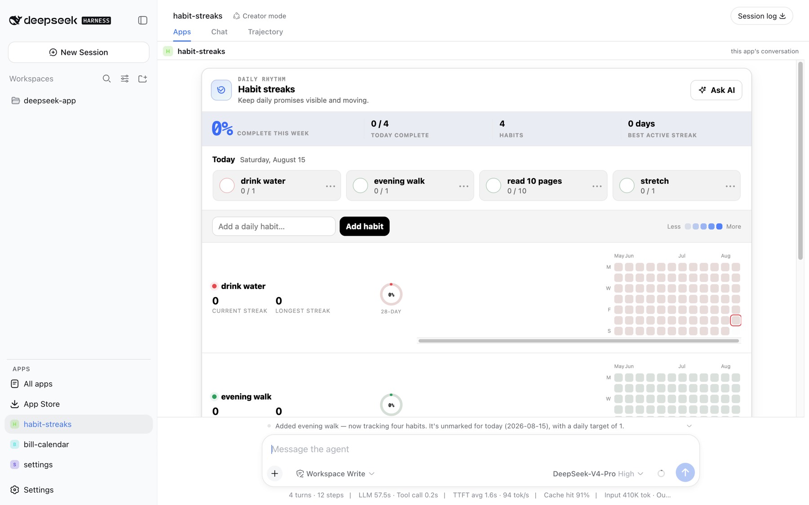Start a New Session
This screenshot has width=809, height=505.
(x=79, y=52)
